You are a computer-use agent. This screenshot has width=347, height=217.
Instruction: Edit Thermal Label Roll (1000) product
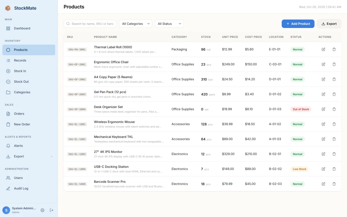click(x=323, y=49)
